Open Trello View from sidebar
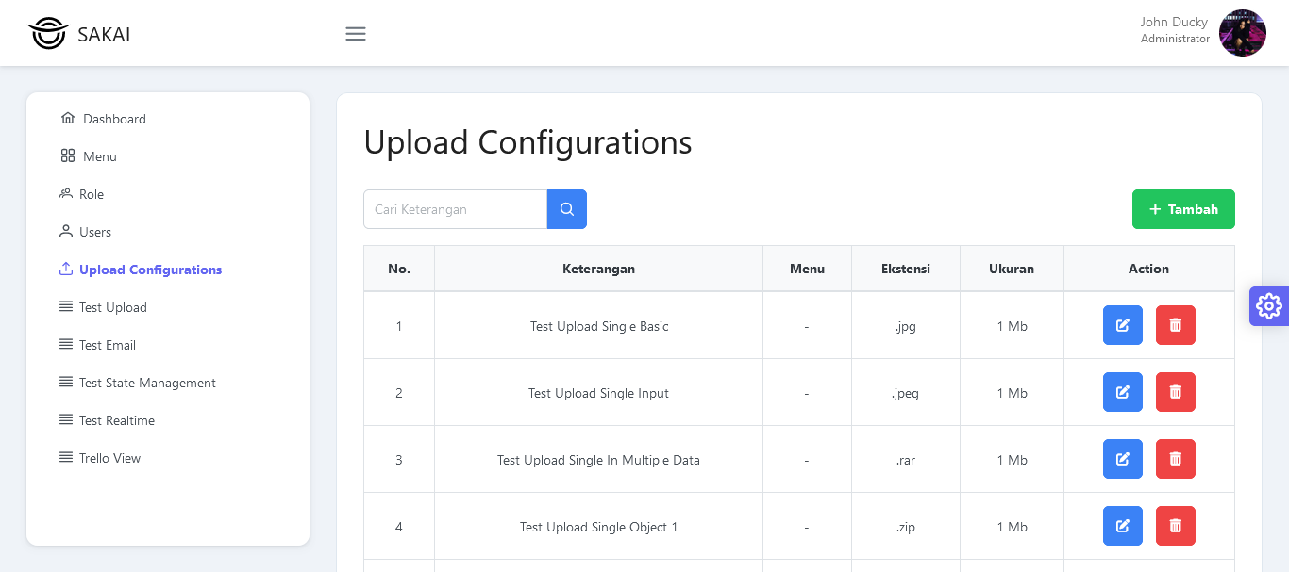The image size is (1289, 572). point(168,458)
